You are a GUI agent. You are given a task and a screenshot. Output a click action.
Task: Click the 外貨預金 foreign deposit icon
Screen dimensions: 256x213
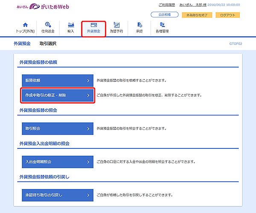click(93, 25)
